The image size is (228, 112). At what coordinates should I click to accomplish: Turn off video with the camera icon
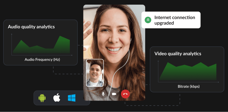(x=114, y=94)
